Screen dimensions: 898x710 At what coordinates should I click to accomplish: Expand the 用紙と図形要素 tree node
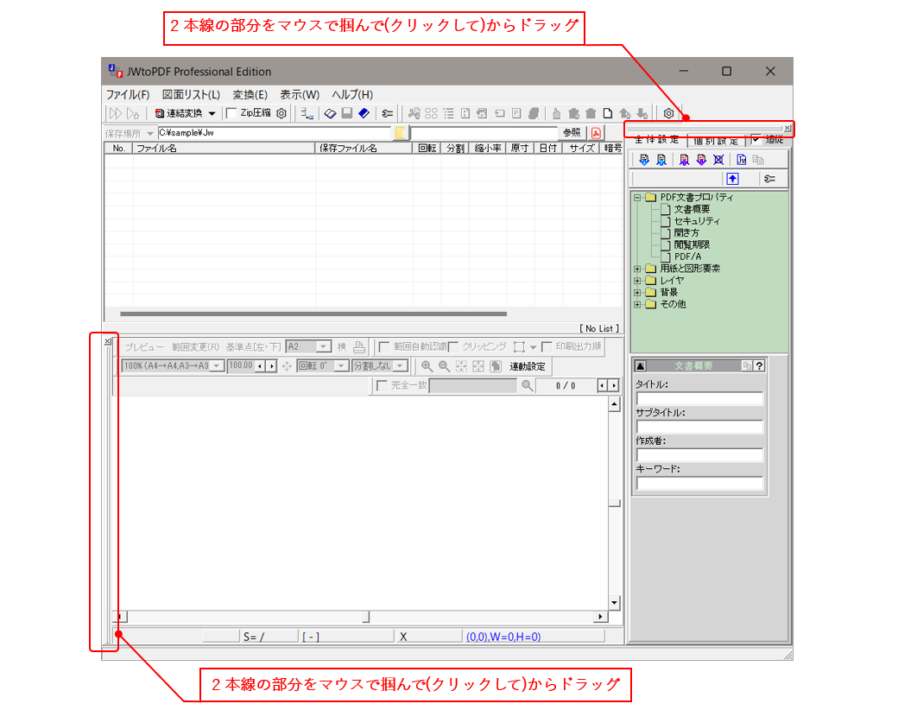(x=636, y=269)
